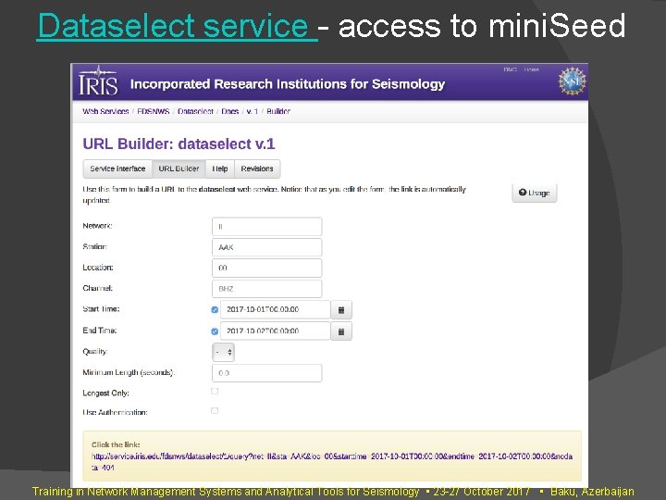The image size is (666, 500).
Task: Toggle the End Time checkbox
Action: (215, 331)
